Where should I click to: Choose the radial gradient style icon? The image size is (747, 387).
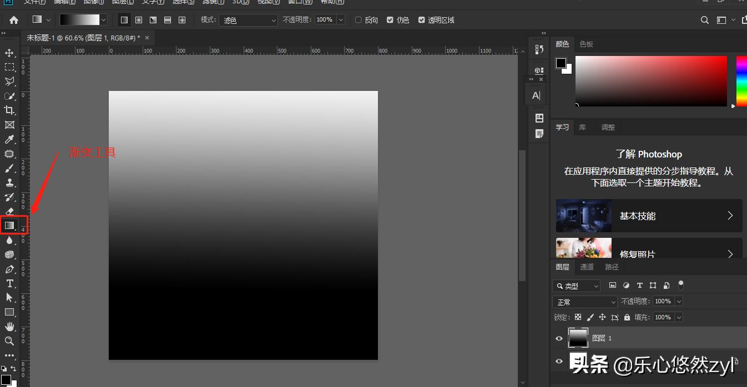pos(139,20)
